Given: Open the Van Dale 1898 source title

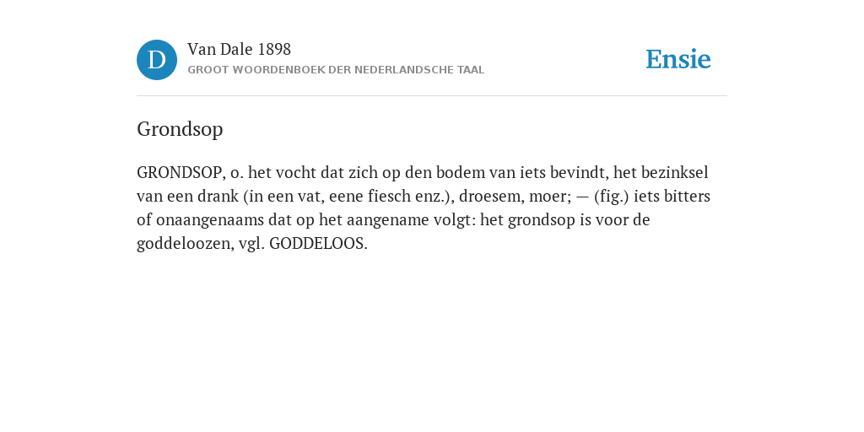Looking at the screenshot, I should (x=239, y=50).
